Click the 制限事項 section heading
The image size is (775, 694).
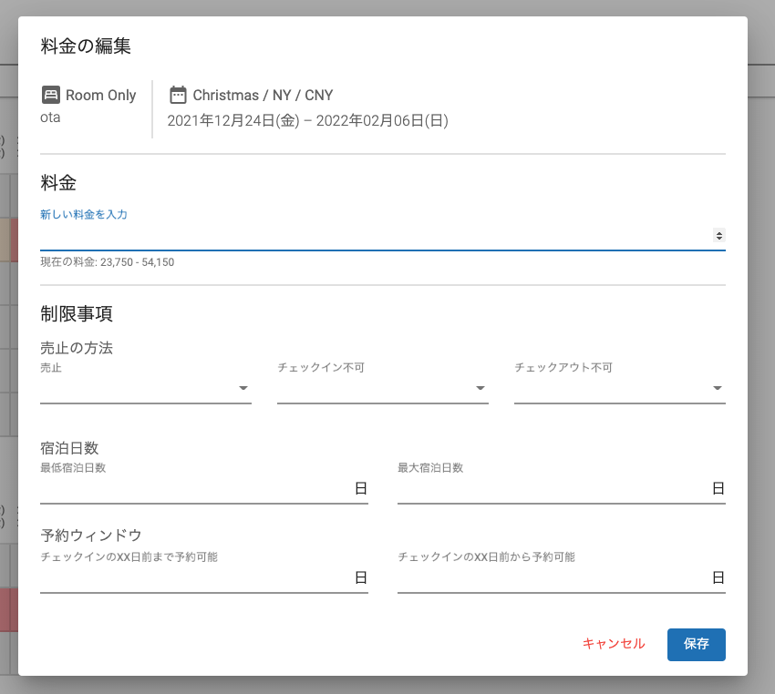coord(77,314)
